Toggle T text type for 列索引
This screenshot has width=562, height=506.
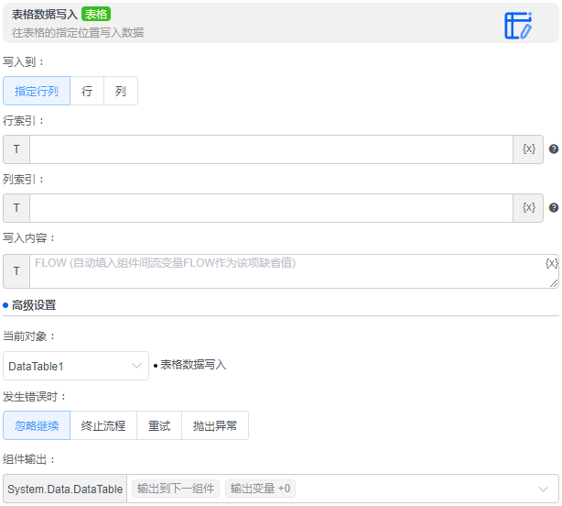point(16,208)
